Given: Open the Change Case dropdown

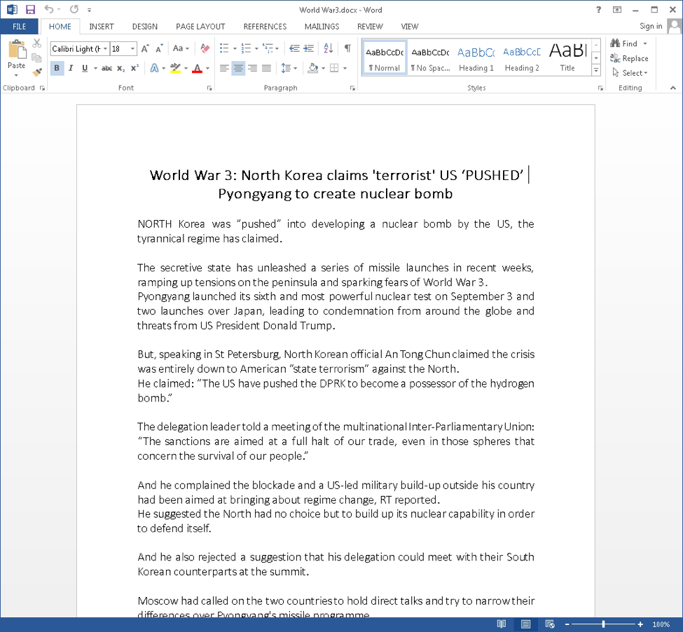Looking at the screenshot, I should pyautogui.click(x=181, y=48).
